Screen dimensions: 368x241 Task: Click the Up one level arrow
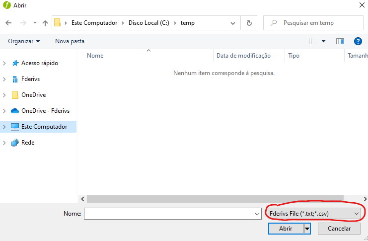(x=45, y=23)
